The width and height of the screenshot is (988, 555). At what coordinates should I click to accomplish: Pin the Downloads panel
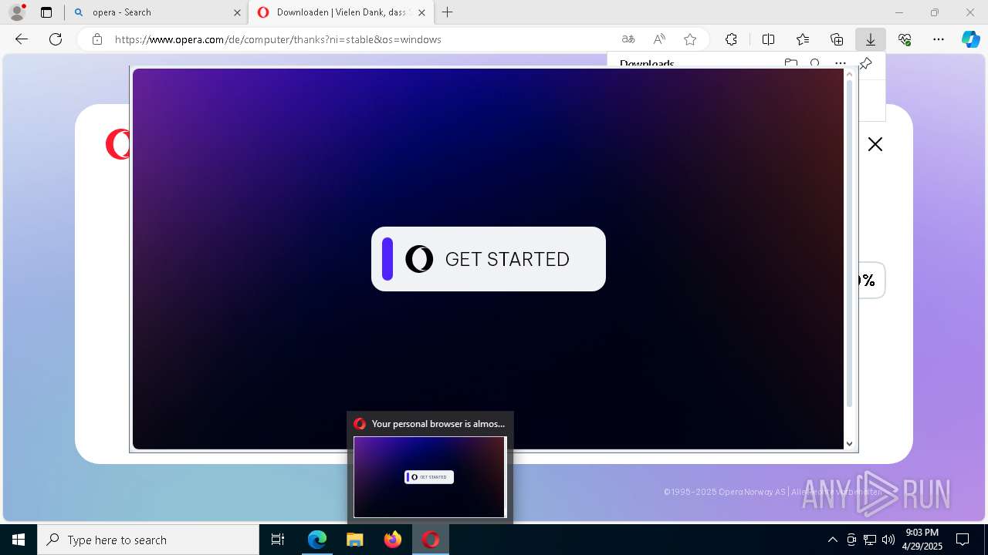click(x=865, y=63)
